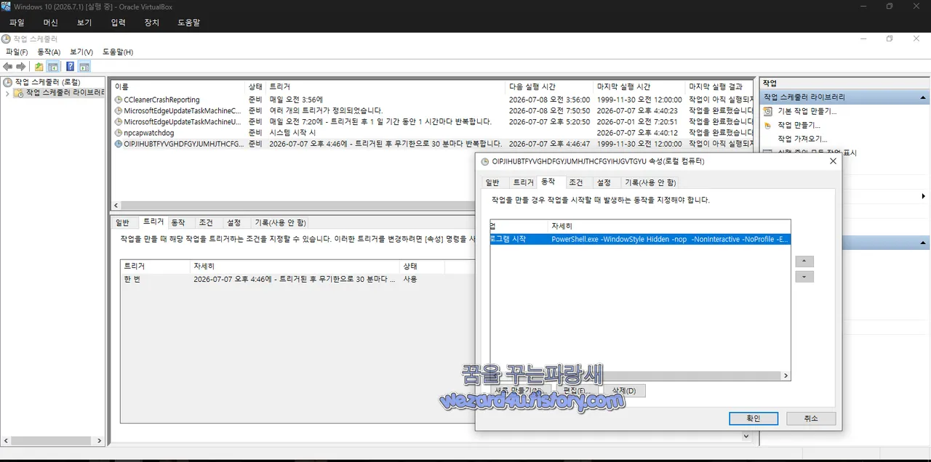The height and width of the screenshot is (462, 931).
Task: Click the up-one-level folder toolbar icon
Action: click(x=39, y=67)
